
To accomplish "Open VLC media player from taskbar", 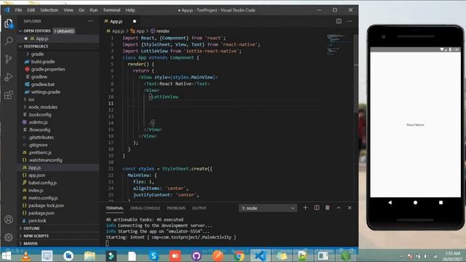I will point(26,255).
